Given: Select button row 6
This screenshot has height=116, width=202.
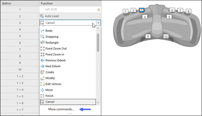Looking at the screenshot, I should 20,43.
